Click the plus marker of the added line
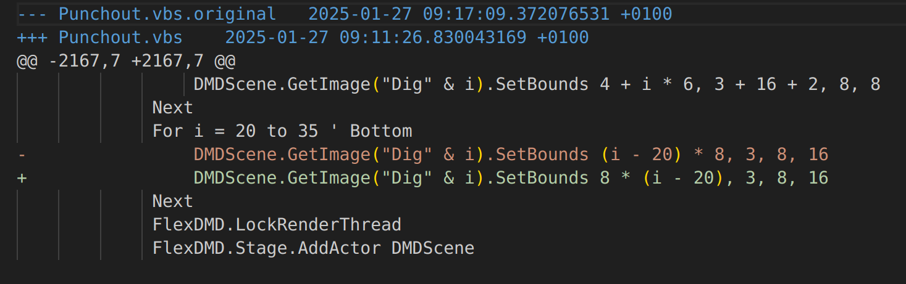Screen dimensions: 906x284 22,178
